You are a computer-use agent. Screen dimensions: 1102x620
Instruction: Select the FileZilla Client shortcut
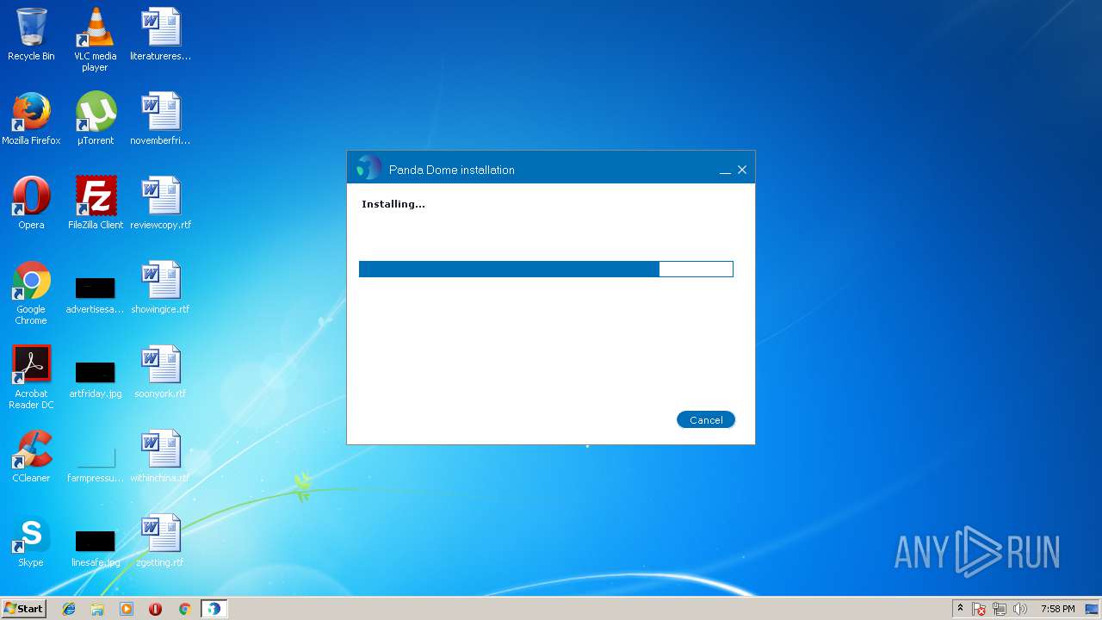click(95, 203)
